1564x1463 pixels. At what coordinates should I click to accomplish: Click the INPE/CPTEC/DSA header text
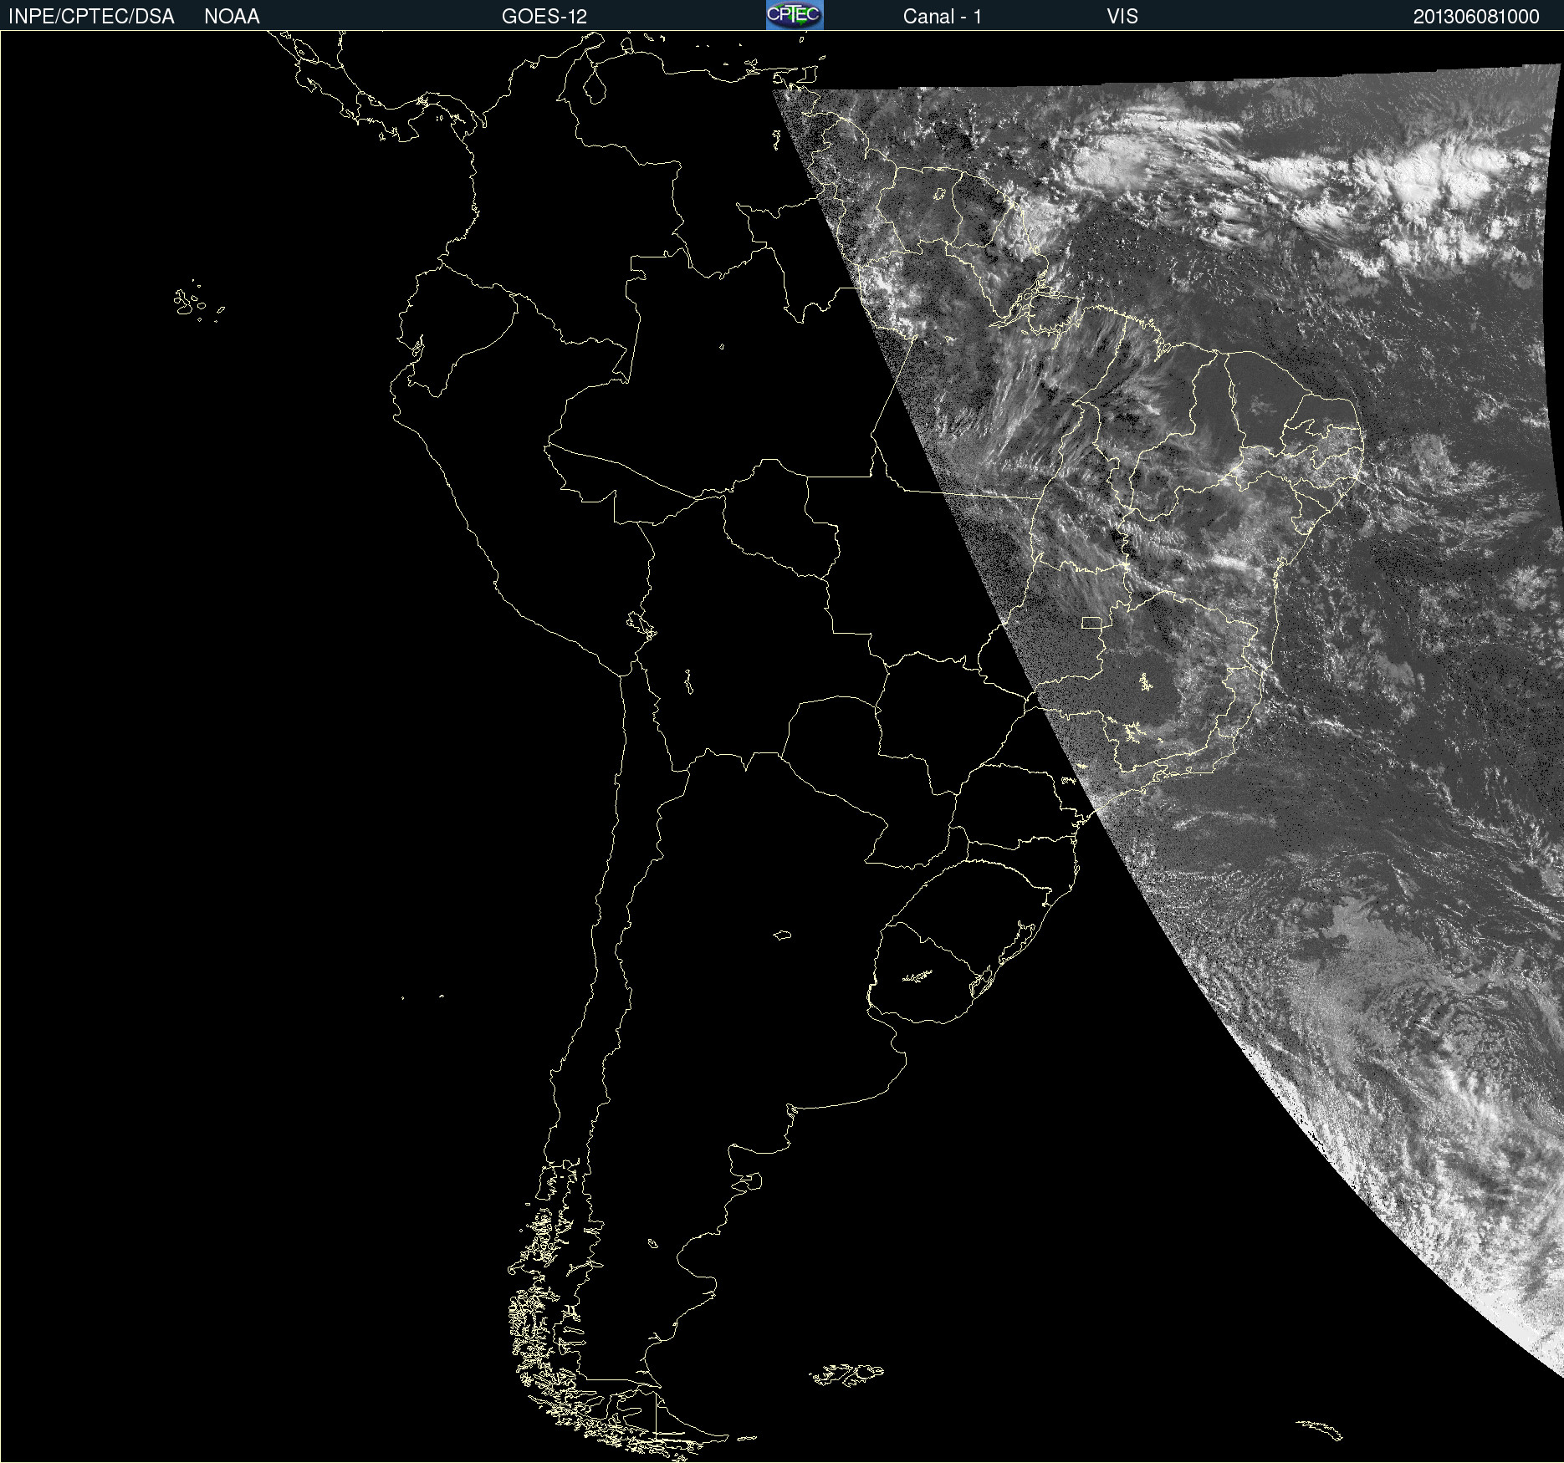(91, 17)
